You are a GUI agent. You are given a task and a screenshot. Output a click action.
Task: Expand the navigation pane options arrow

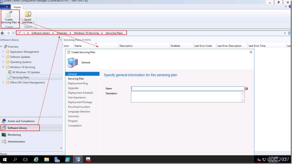(x=61, y=148)
